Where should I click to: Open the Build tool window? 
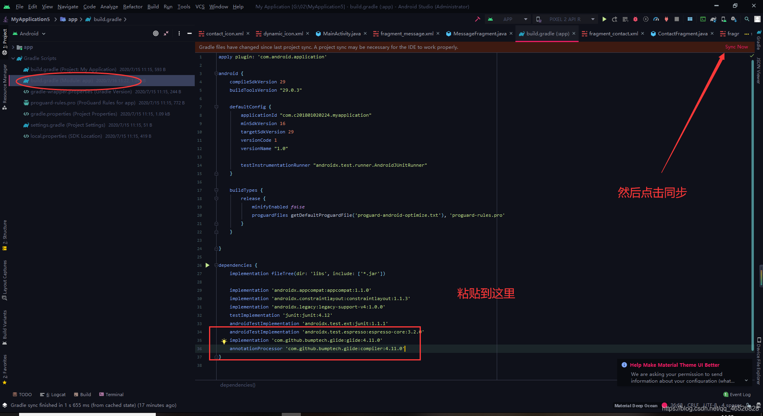[82, 395]
